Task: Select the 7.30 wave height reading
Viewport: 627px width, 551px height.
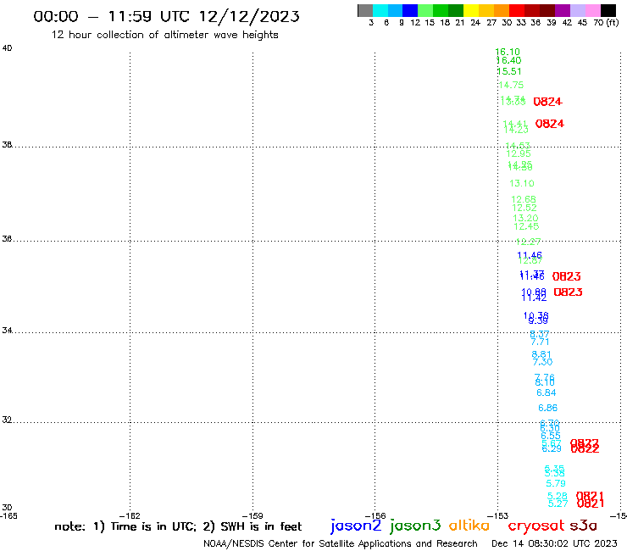Action: click(x=542, y=362)
